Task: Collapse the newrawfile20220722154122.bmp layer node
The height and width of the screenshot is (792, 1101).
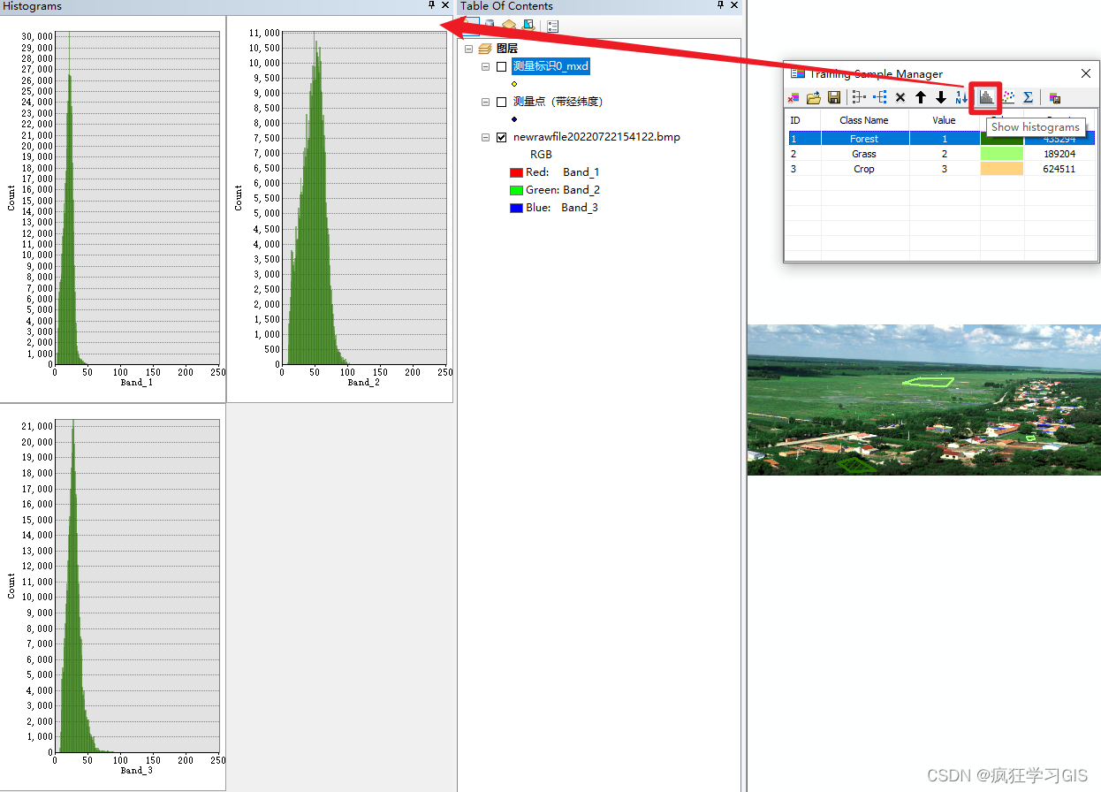Action: click(x=485, y=137)
